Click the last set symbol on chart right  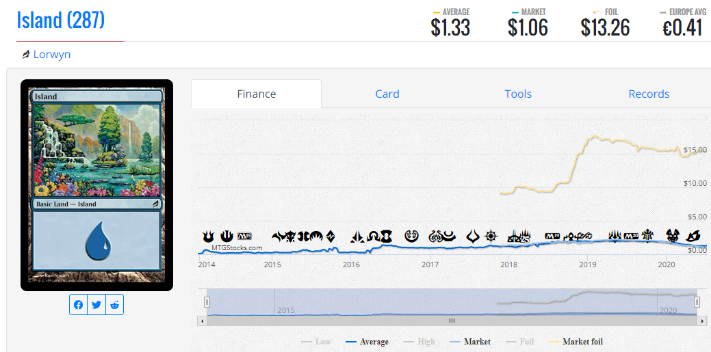[693, 236]
